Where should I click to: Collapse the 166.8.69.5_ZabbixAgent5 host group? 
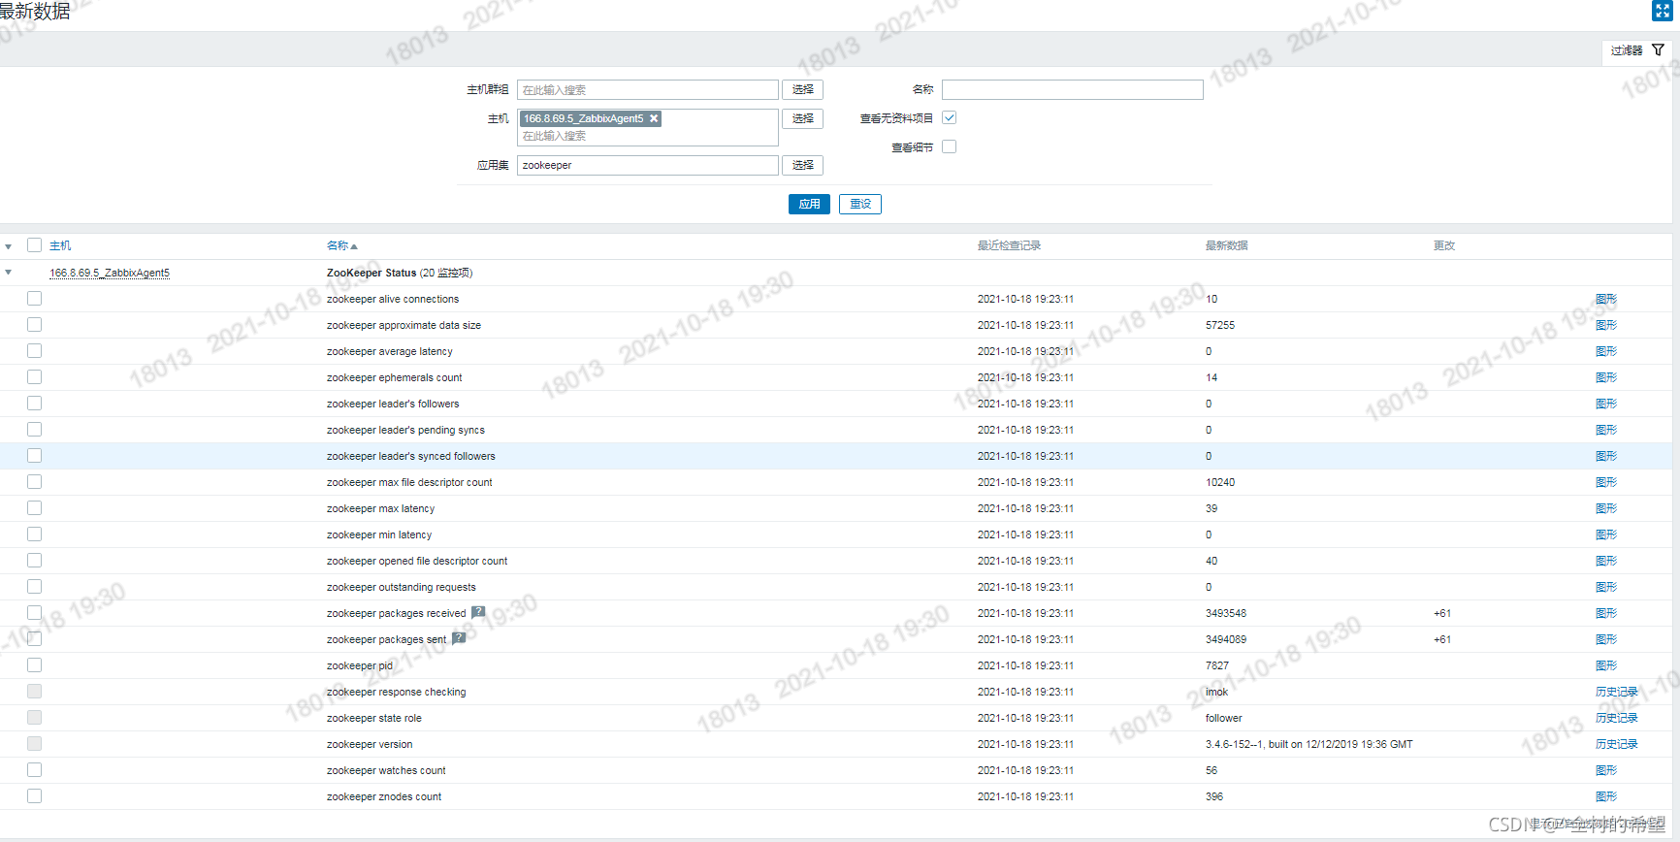coord(9,273)
